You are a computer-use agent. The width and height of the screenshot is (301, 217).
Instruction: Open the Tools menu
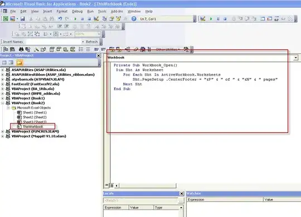[x=102, y=11]
